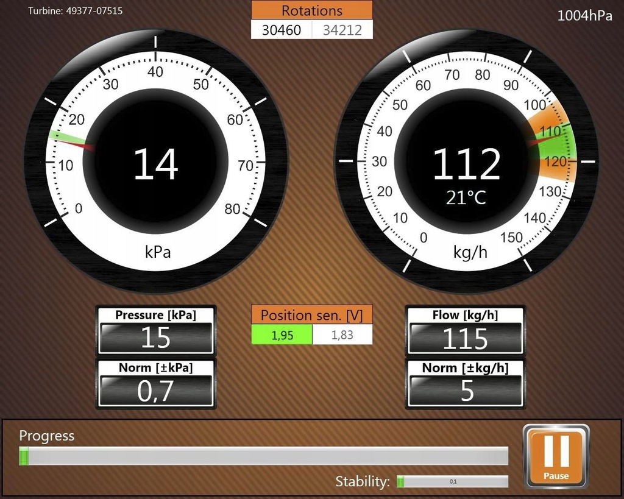
Task: Select the Rotations value 30460
Action: pos(282,30)
